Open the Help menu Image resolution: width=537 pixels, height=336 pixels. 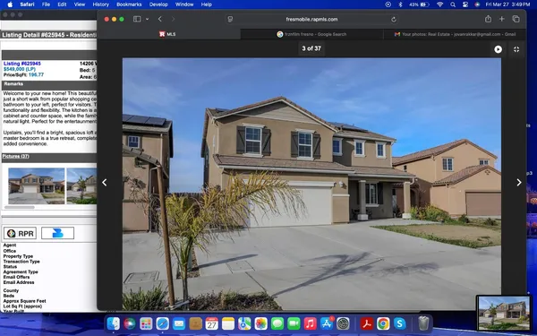[206, 4]
